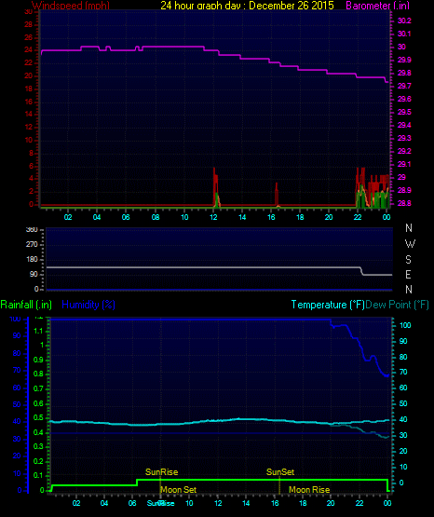434x517 pixels.
Task: Click the SunRise marker label
Action: [161, 472]
